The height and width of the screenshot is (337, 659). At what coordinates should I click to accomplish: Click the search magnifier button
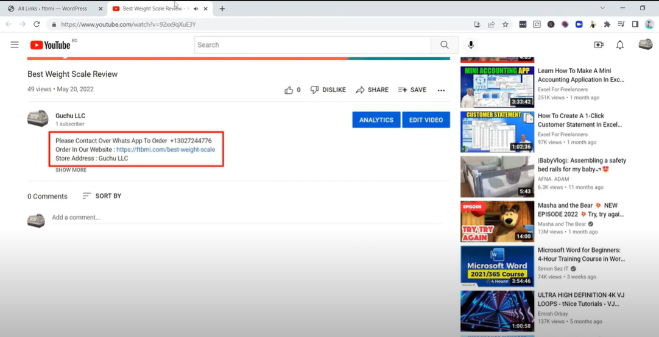click(444, 44)
